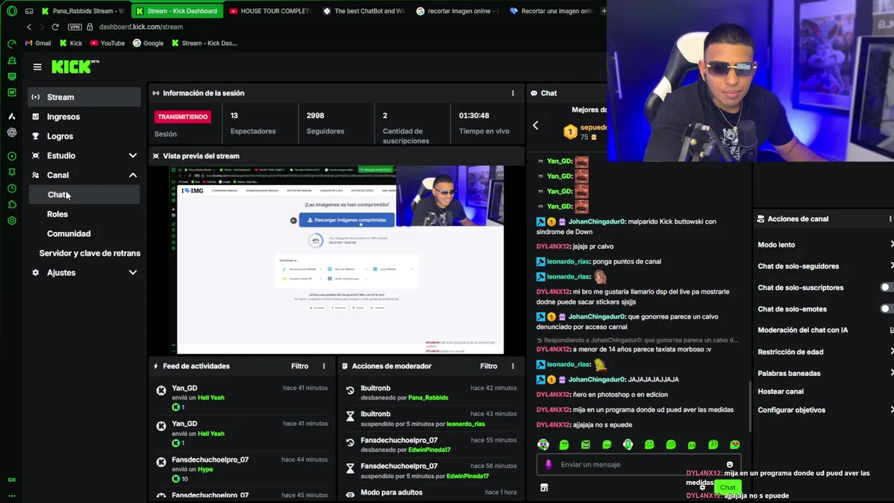The width and height of the screenshot is (894, 503).
Task: Open the Kick hamburger menu
Action: pos(37,67)
